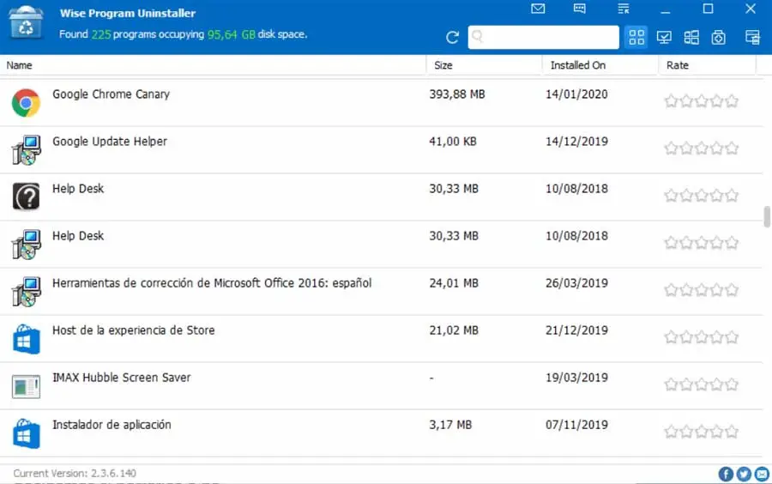Click the Herramientas de corrección installer icon

tap(26, 292)
